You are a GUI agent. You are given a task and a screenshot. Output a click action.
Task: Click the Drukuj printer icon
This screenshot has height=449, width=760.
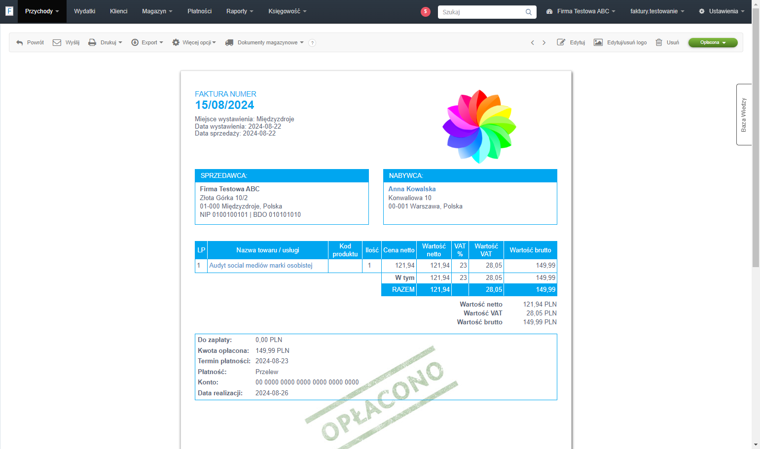[x=92, y=42]
